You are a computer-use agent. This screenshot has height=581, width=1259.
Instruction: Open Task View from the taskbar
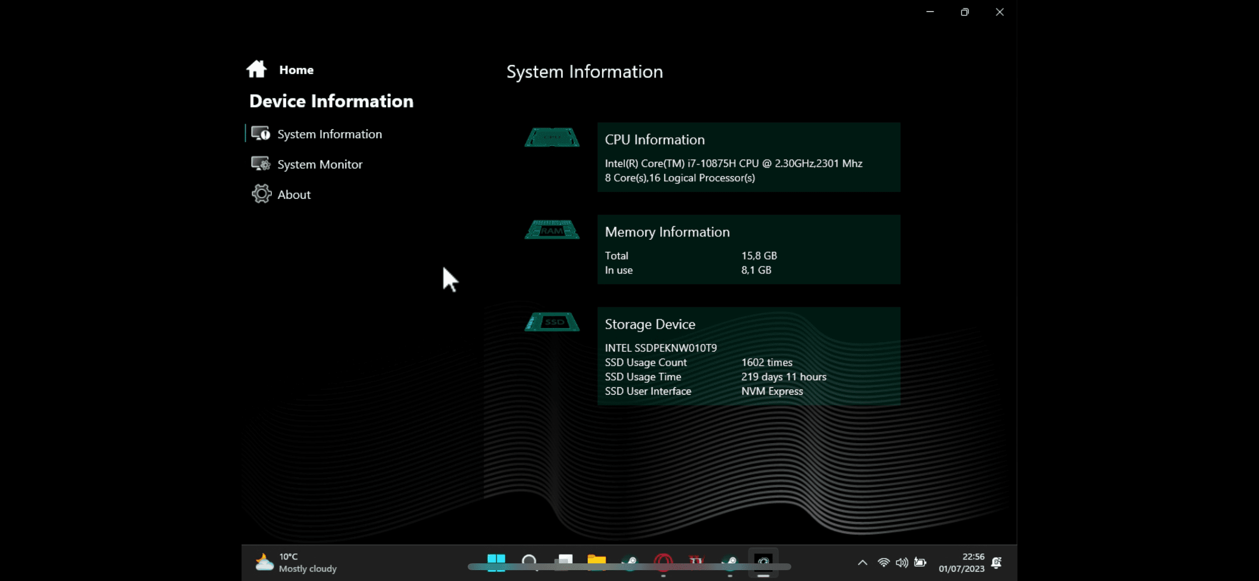point(563,562)
